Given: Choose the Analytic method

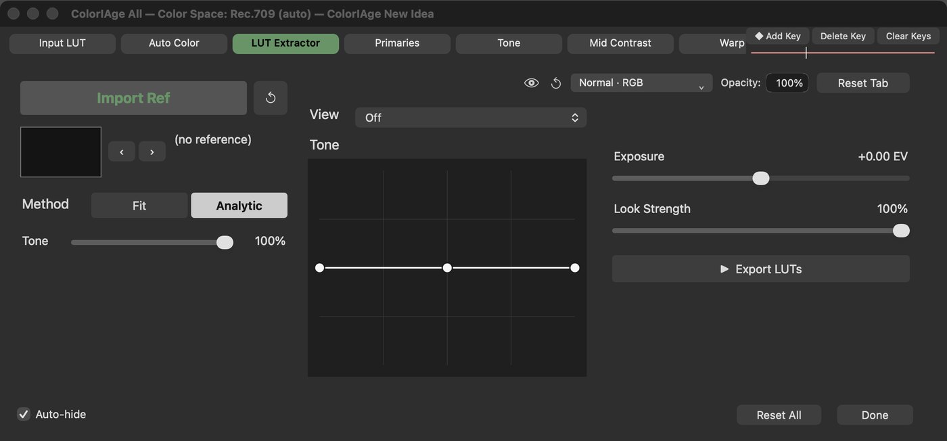Looking at the screenshot, I should click(x=239, y=206).
